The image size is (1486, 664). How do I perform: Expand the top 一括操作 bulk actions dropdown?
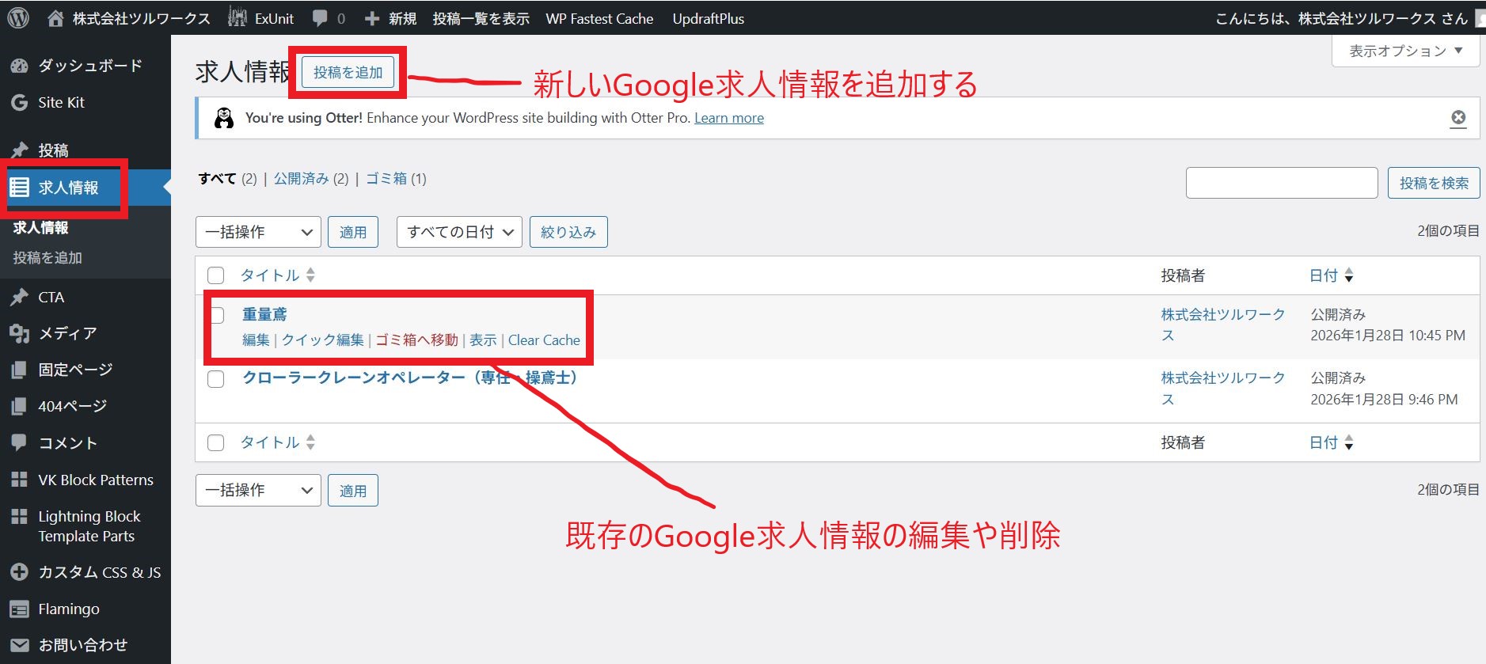point(258,232)
